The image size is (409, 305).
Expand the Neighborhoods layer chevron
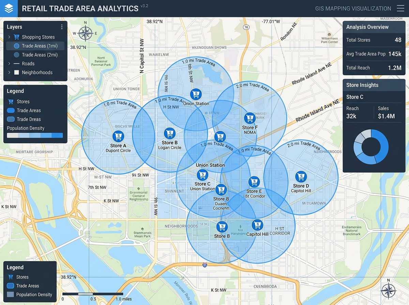(9, 73)
